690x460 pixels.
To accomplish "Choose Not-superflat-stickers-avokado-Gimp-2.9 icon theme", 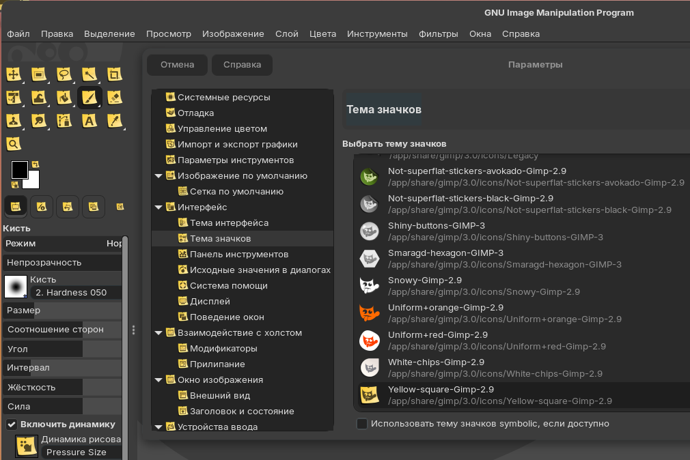I will [x=521, y=177].
